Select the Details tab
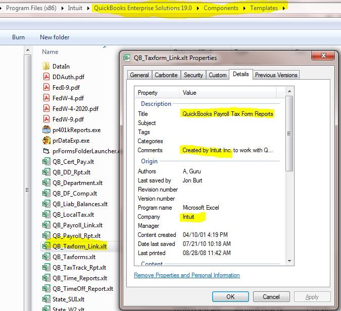Image resolution: width=341 pixels, height=311 pixels. point(241,74)
